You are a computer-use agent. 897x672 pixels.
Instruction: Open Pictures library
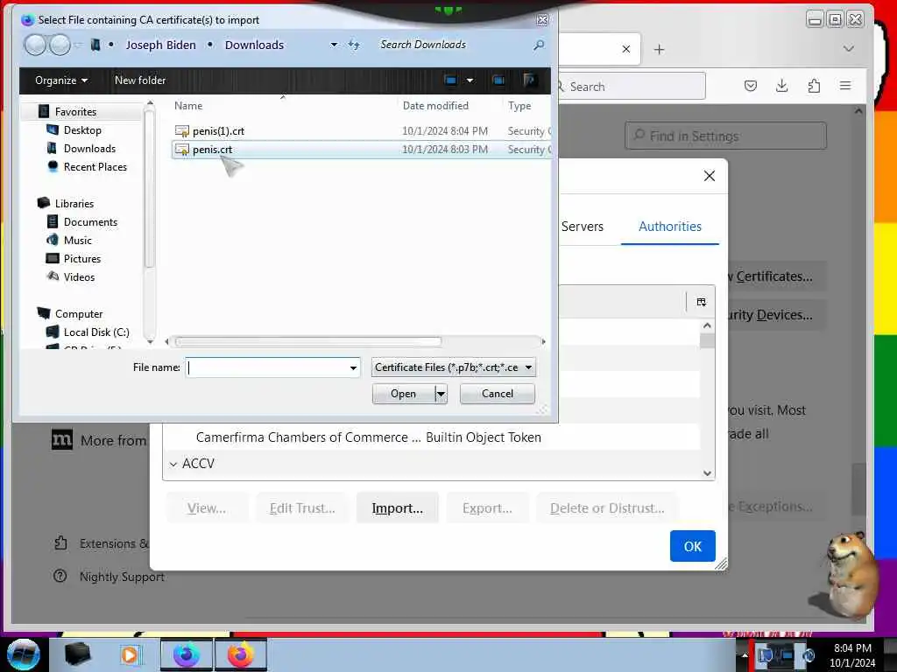point(81,258)
